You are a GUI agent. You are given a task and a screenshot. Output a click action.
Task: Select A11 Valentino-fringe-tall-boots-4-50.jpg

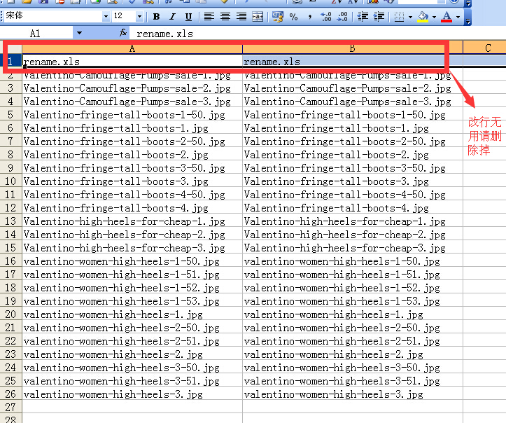tap(132, 195)
